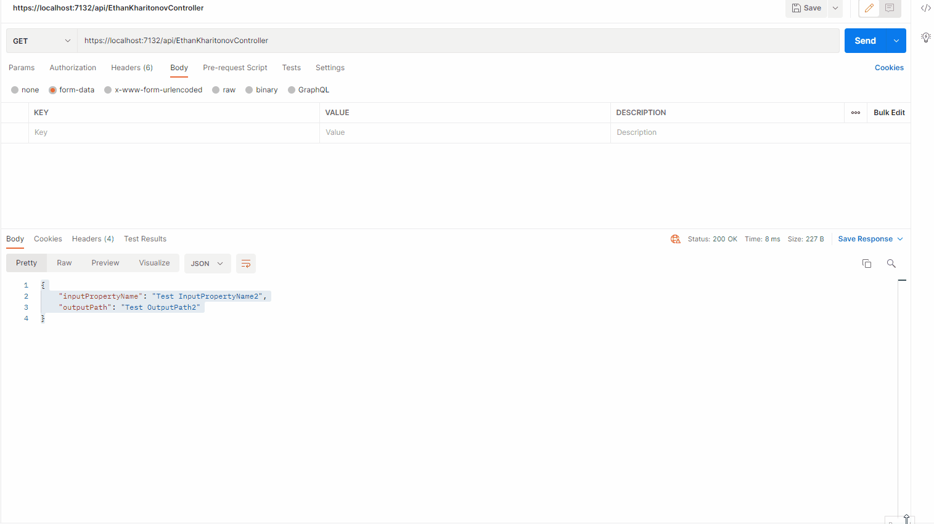Expand the Save options arrow

coord(835,8)
